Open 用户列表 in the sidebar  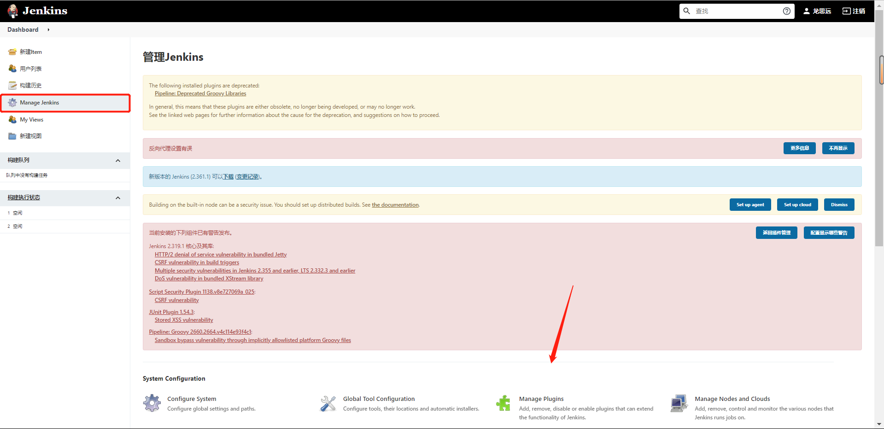point(30,69)
